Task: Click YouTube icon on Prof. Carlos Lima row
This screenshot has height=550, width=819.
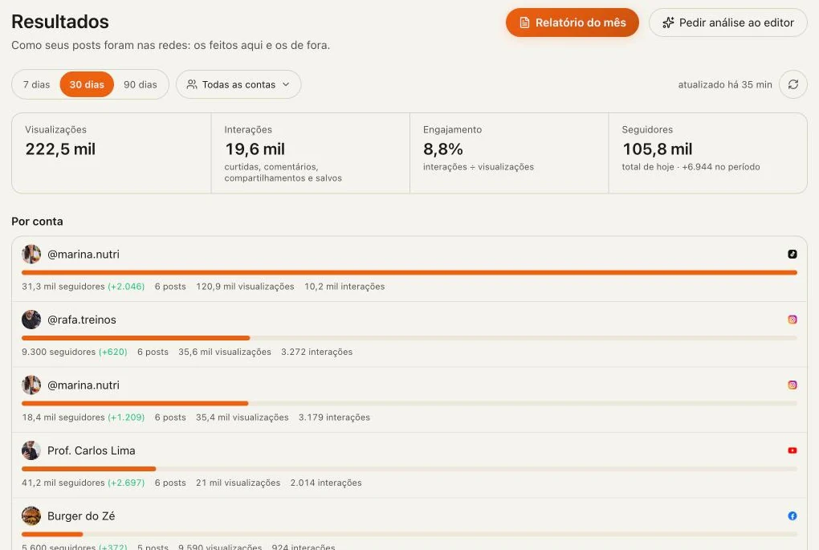Action: tap(793, 450)
